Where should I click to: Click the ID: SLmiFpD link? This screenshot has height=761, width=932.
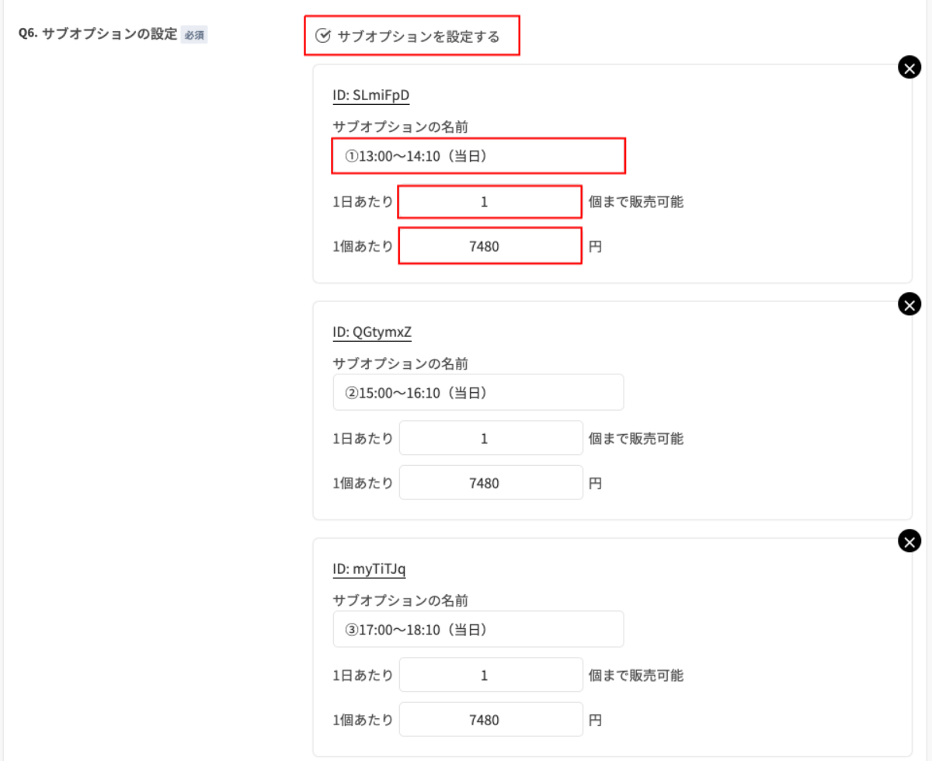[x=370, y=96]
